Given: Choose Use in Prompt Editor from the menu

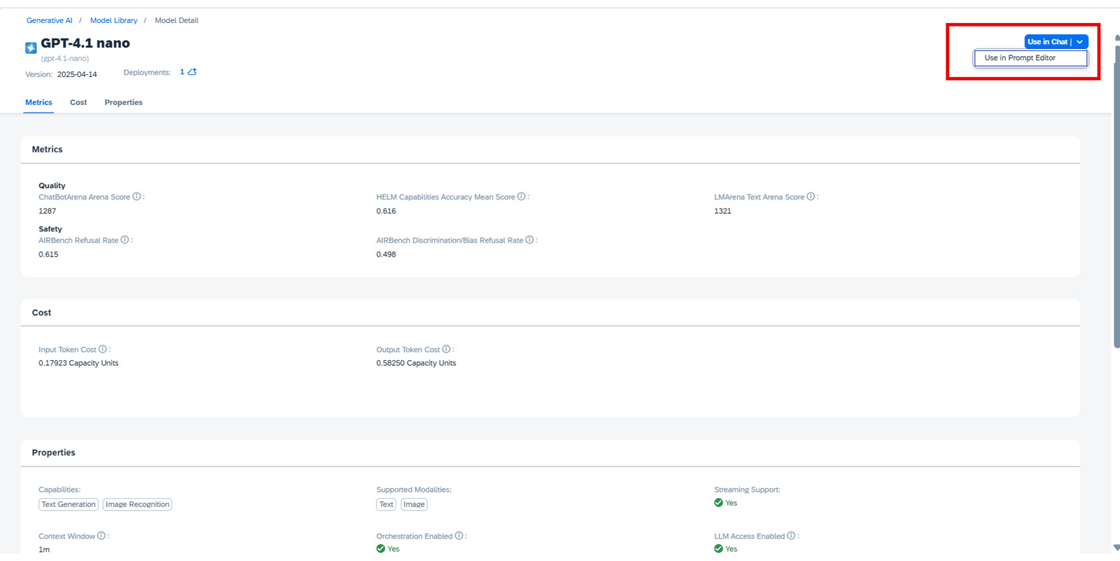Looking at the screenshot, I should click(x=1030, y=58).
